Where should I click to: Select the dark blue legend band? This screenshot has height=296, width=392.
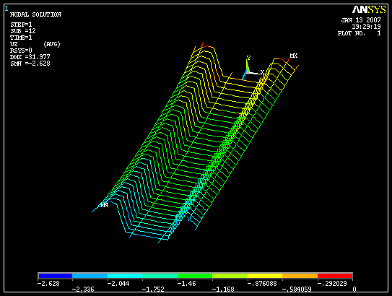click(x=56, y=276)
